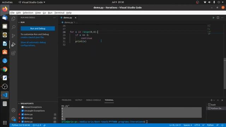
Task: Open Visual Studio Code app menu in top bar
Action: pyautogui.click(x=32, y=2)
